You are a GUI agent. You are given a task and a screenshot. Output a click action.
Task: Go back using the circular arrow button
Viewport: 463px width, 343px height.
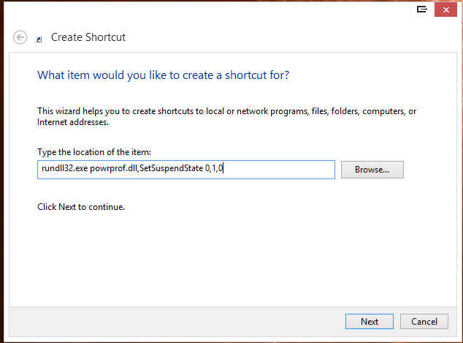20,37
